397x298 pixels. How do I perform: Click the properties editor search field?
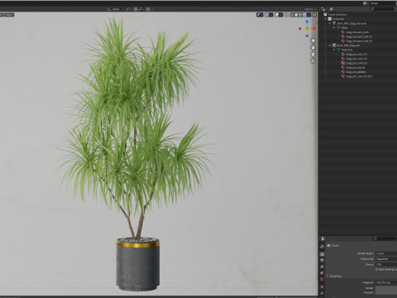pos(385,238)
